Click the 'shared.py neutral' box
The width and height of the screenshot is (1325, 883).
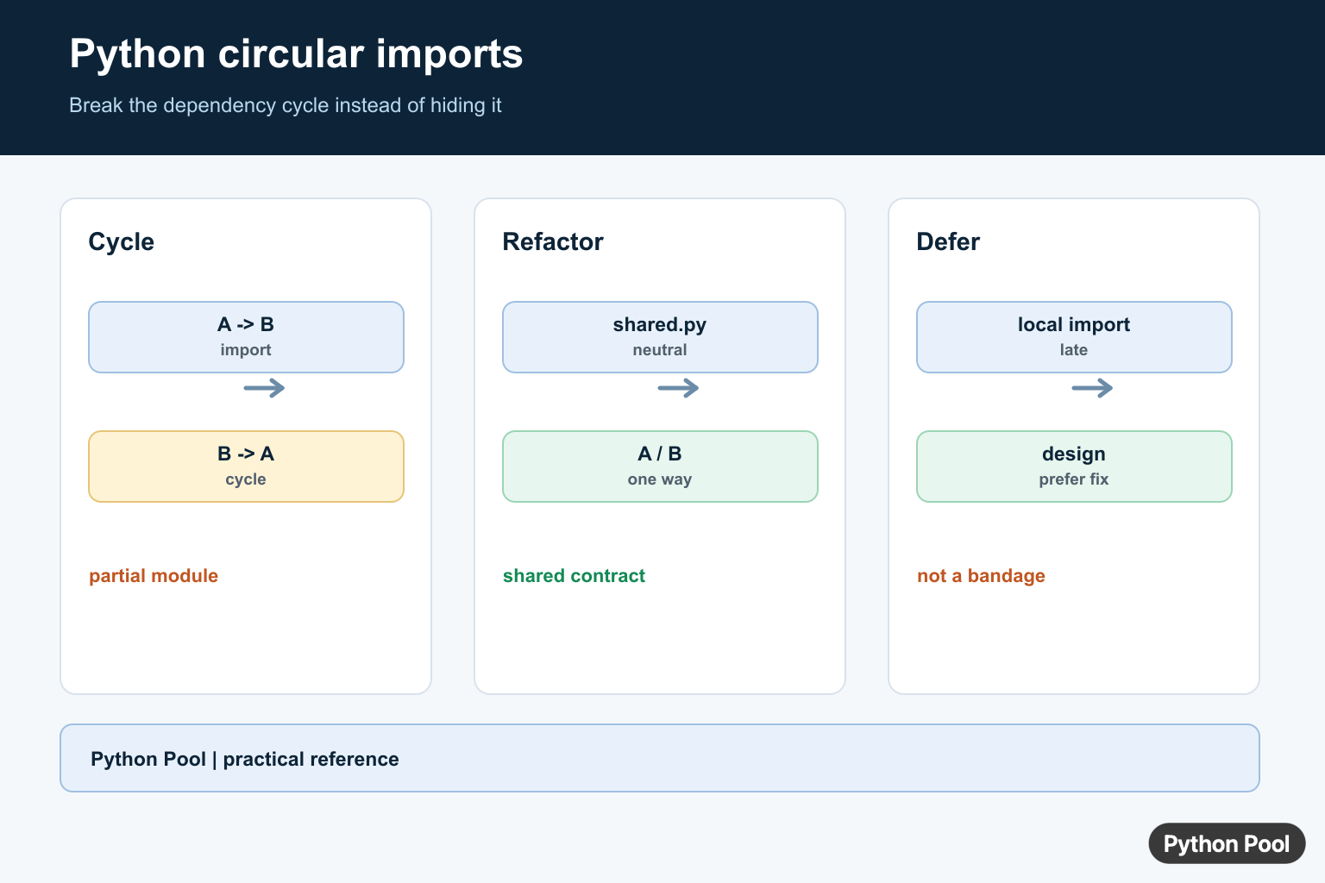(x=660, y=337)
